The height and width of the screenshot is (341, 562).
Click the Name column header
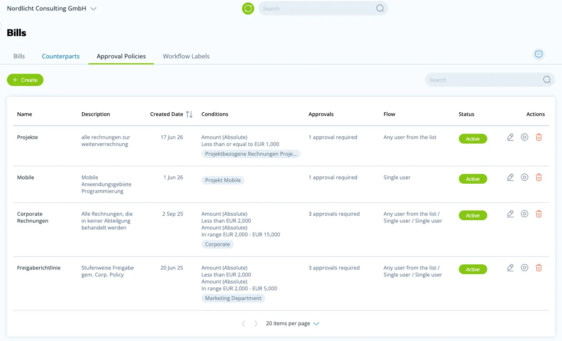(x=25, y=114)
